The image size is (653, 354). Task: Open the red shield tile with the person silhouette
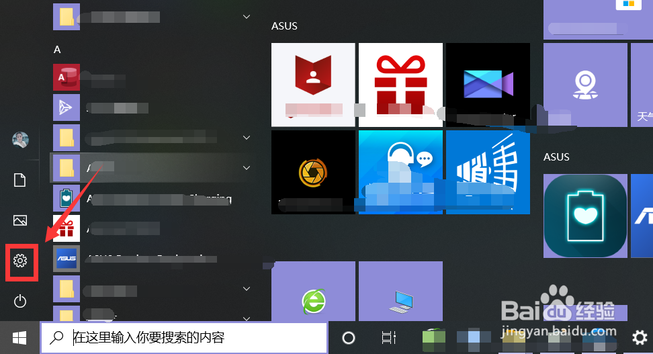click(313, 85)
